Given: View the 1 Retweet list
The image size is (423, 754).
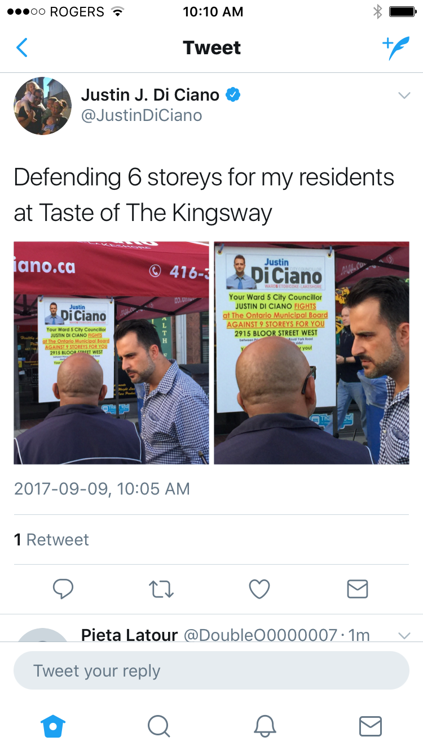Looking at the screenshot, I should [51, 539].
